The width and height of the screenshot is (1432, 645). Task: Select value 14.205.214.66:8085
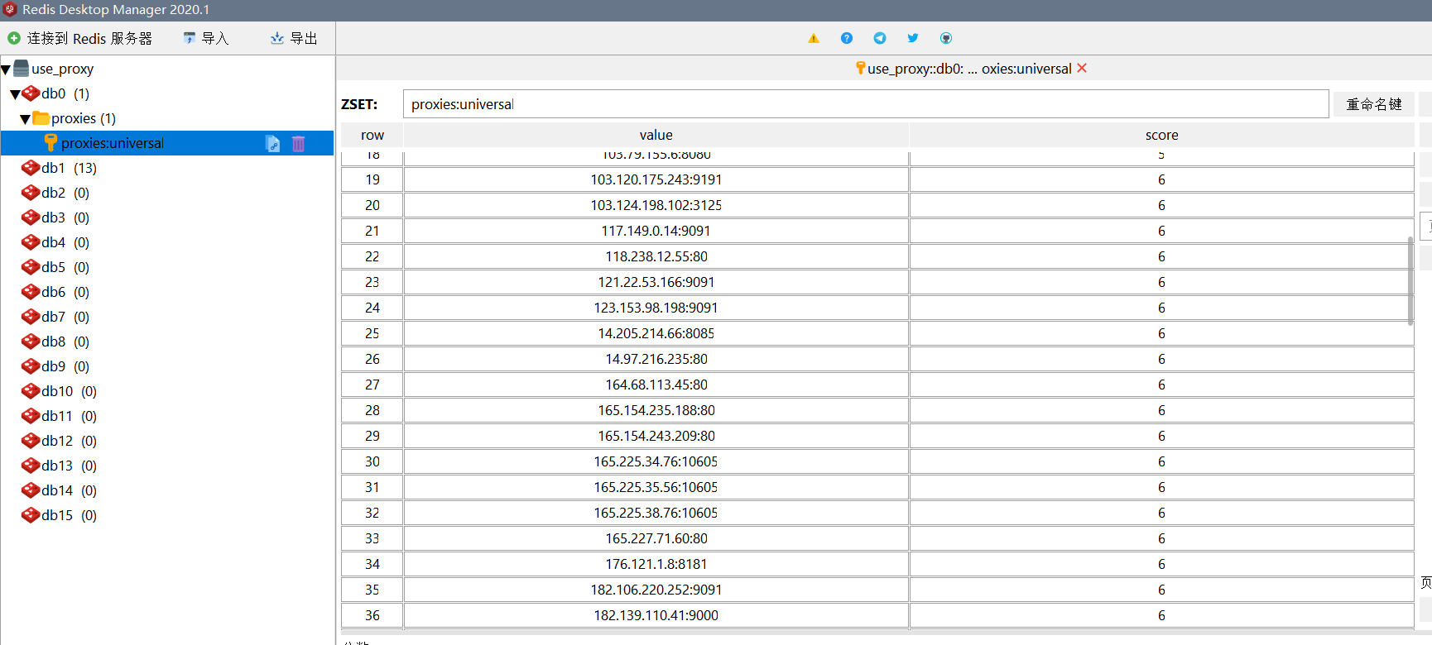[x=656, y=333]
